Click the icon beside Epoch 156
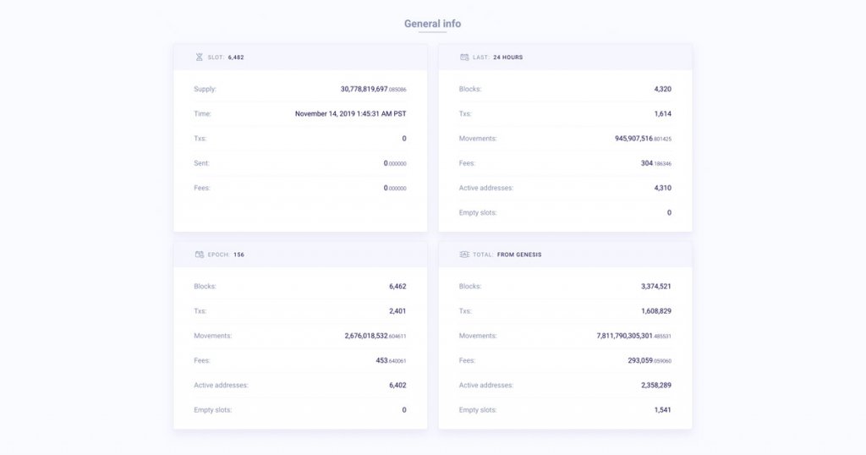866x455 pixels. [x=200, y=255]
